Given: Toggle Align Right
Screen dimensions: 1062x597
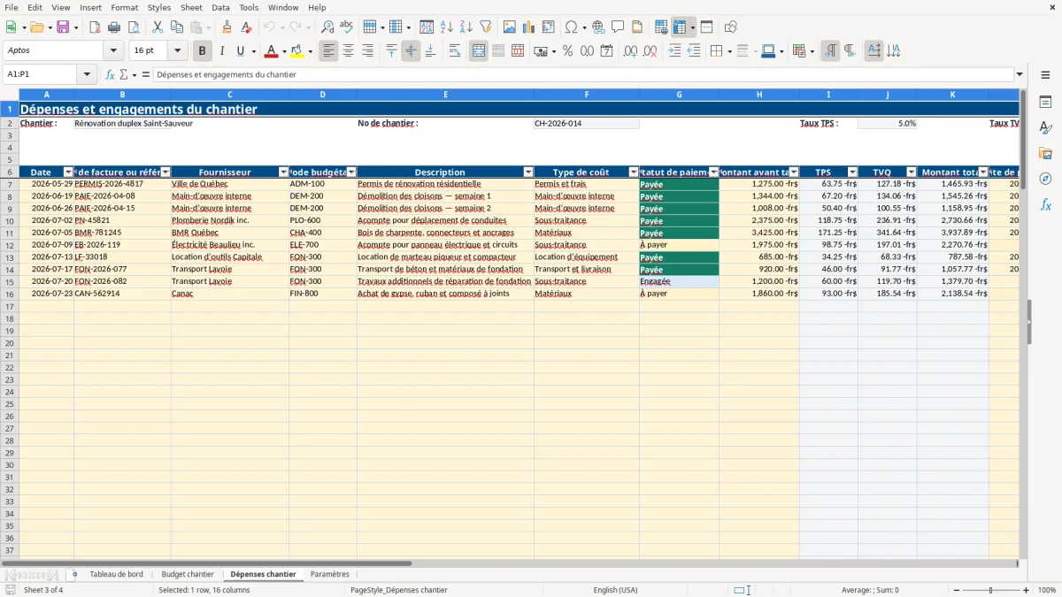Looking at the screenshot, I should [x=368, y=51].
